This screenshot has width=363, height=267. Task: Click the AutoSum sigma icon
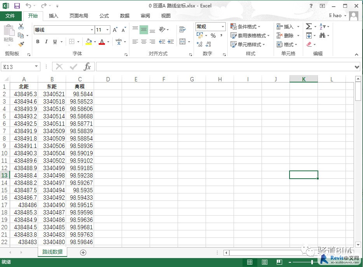click(309, 26)
